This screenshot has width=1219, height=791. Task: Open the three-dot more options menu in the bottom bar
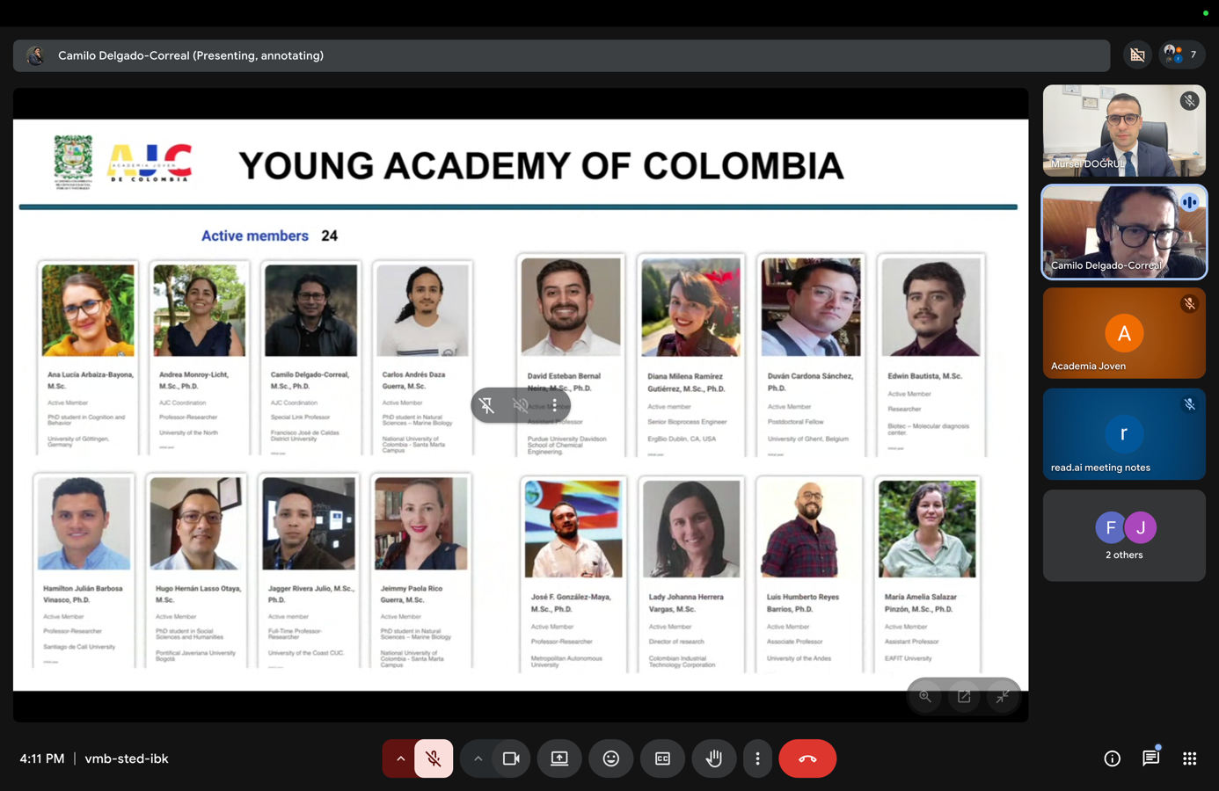click(x=757, y=758)
